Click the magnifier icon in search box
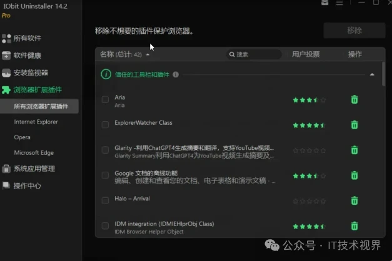This screenshot has height=261, width=392. tap(232, 54)
